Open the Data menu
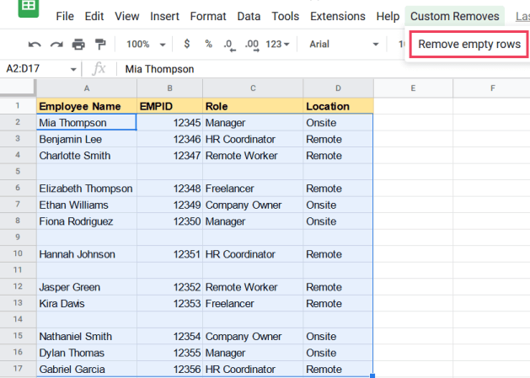Image resolution: width=530 pixels, height=378 pixels. click(249, 16)
